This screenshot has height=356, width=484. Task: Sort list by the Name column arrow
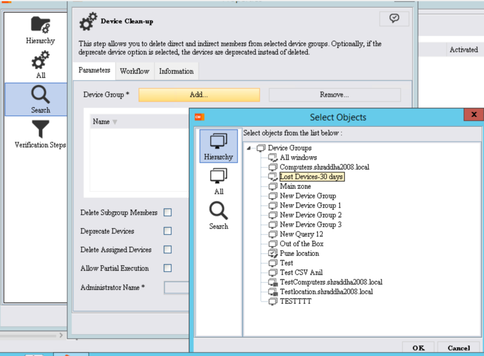(x=115, y=122)
